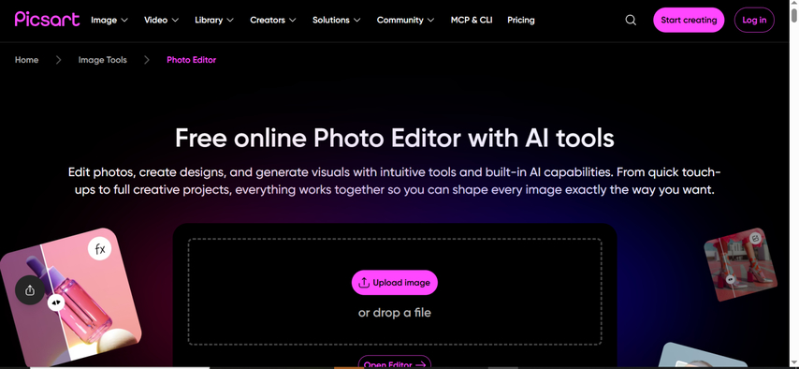The width and height of the screenshot is (799, 369).
Task: Click the fx effects badge icon
Action: (100, 249)
